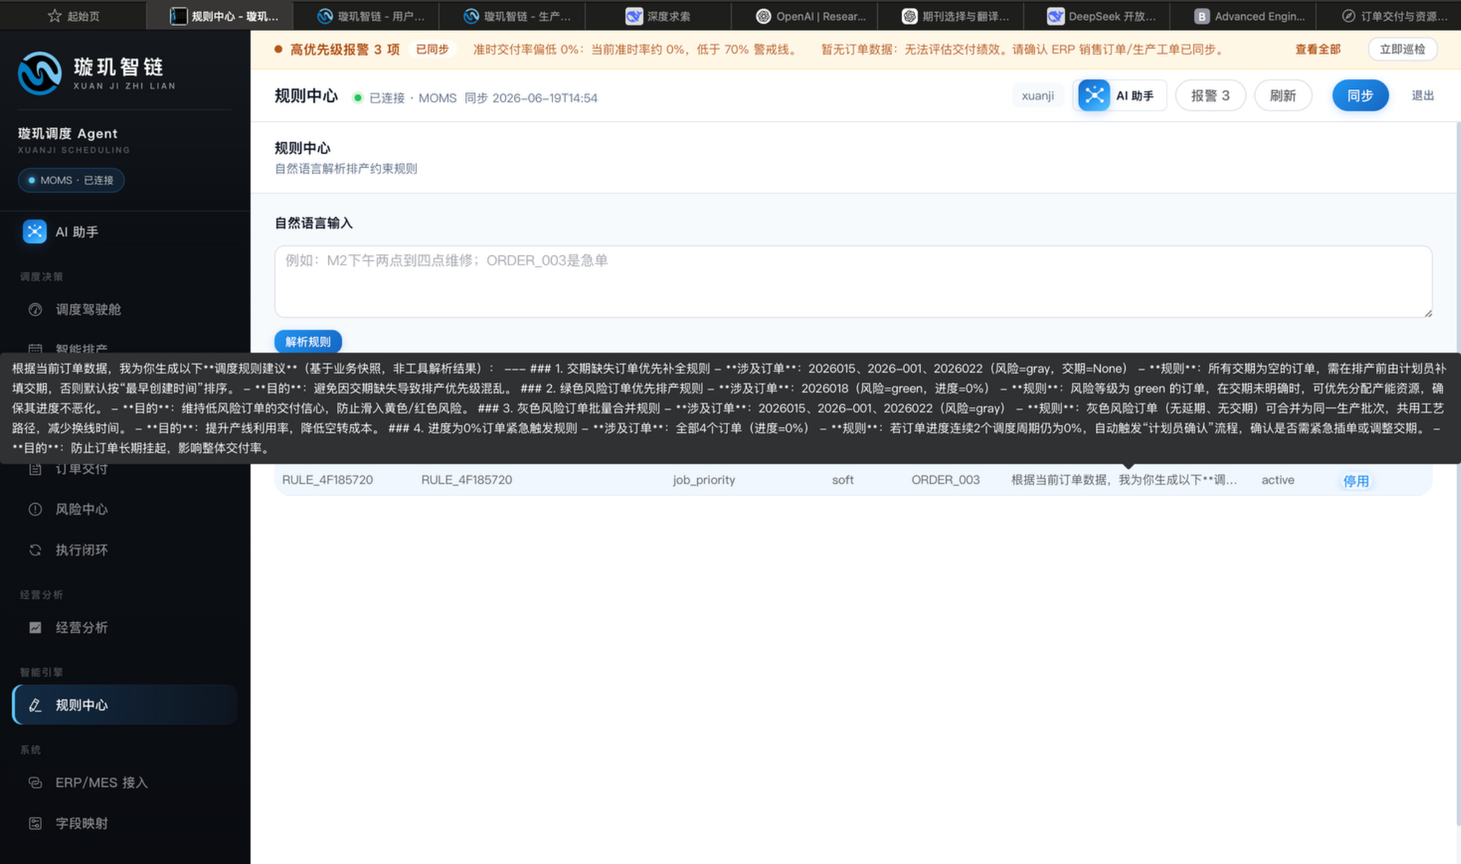Open 执行闭环 in the sidebar
This screenshot has height=864, width=1461.
(x=125, y=550)
